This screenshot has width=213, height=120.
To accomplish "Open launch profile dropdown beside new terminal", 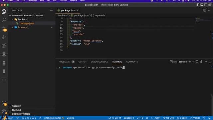I will 193,62.
